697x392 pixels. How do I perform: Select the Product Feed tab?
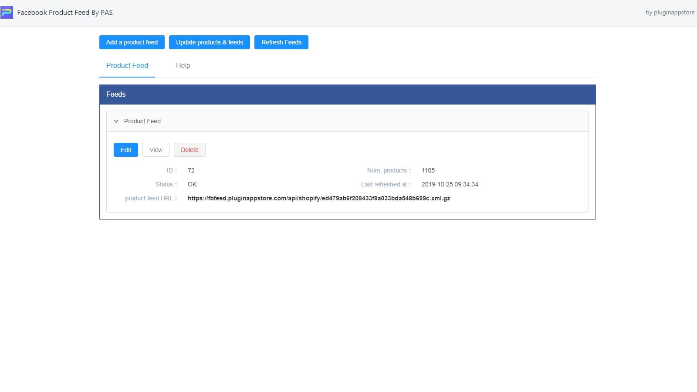click(x=127, y=65)
